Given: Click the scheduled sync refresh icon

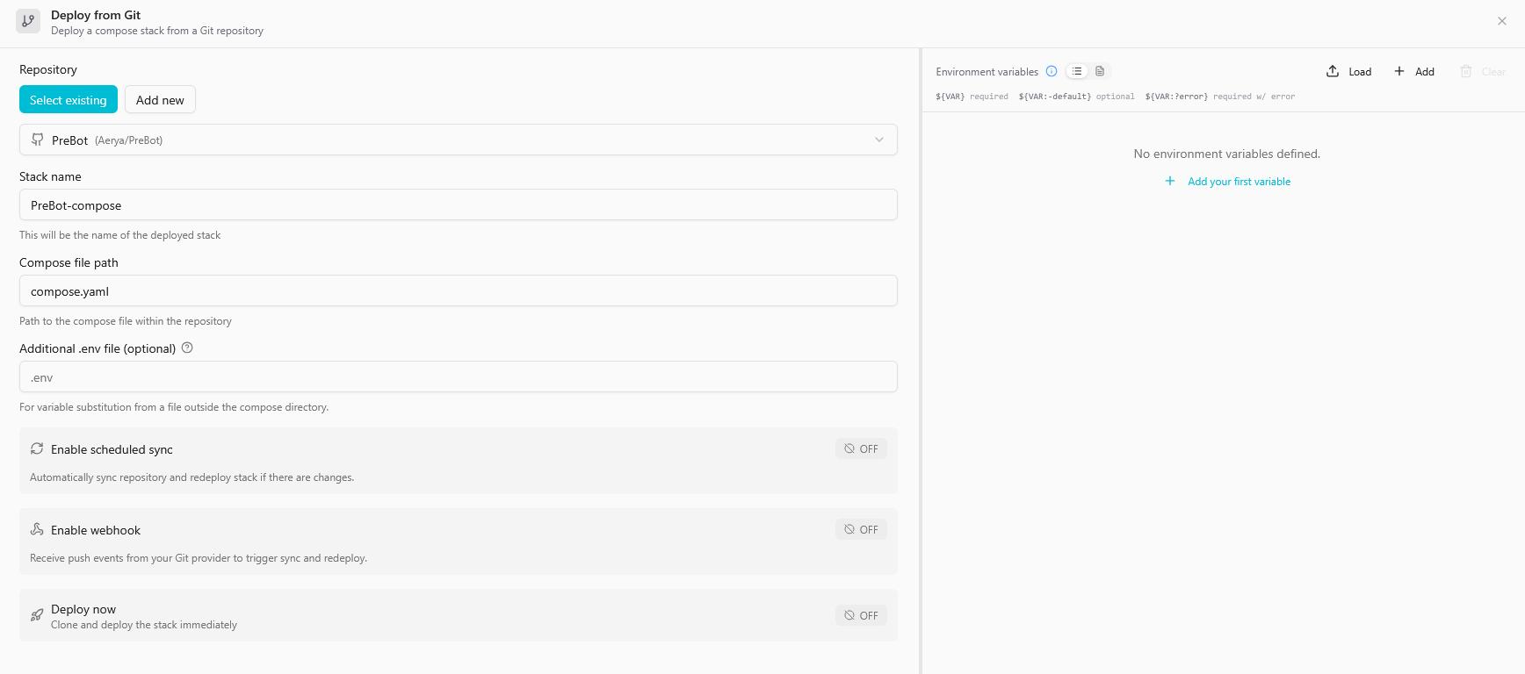Looking at the screenshot, I should pos(37,448).
